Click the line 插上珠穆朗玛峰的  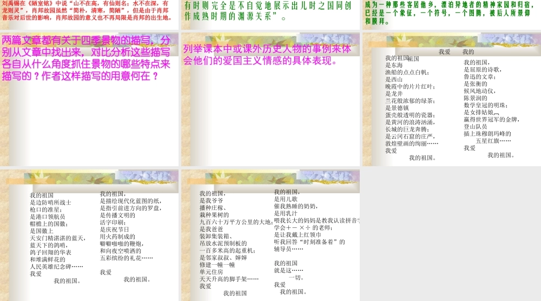487,134
